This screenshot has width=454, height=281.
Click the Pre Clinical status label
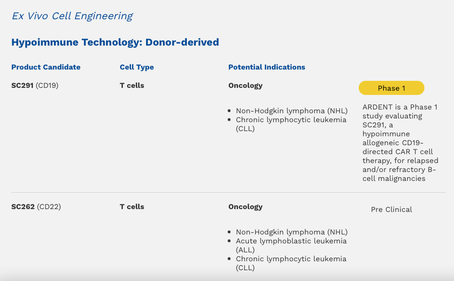pyautogui.click(x=392, y=210)
